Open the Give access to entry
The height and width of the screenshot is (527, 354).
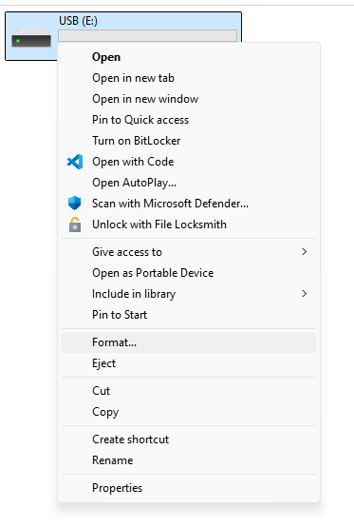click(189, 252)
